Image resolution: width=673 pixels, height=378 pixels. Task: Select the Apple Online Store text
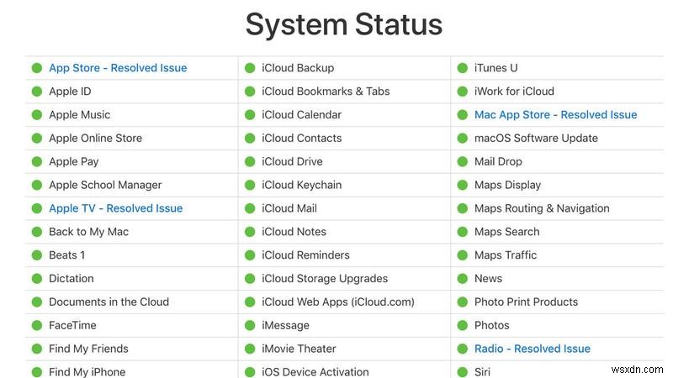point(95,139)
